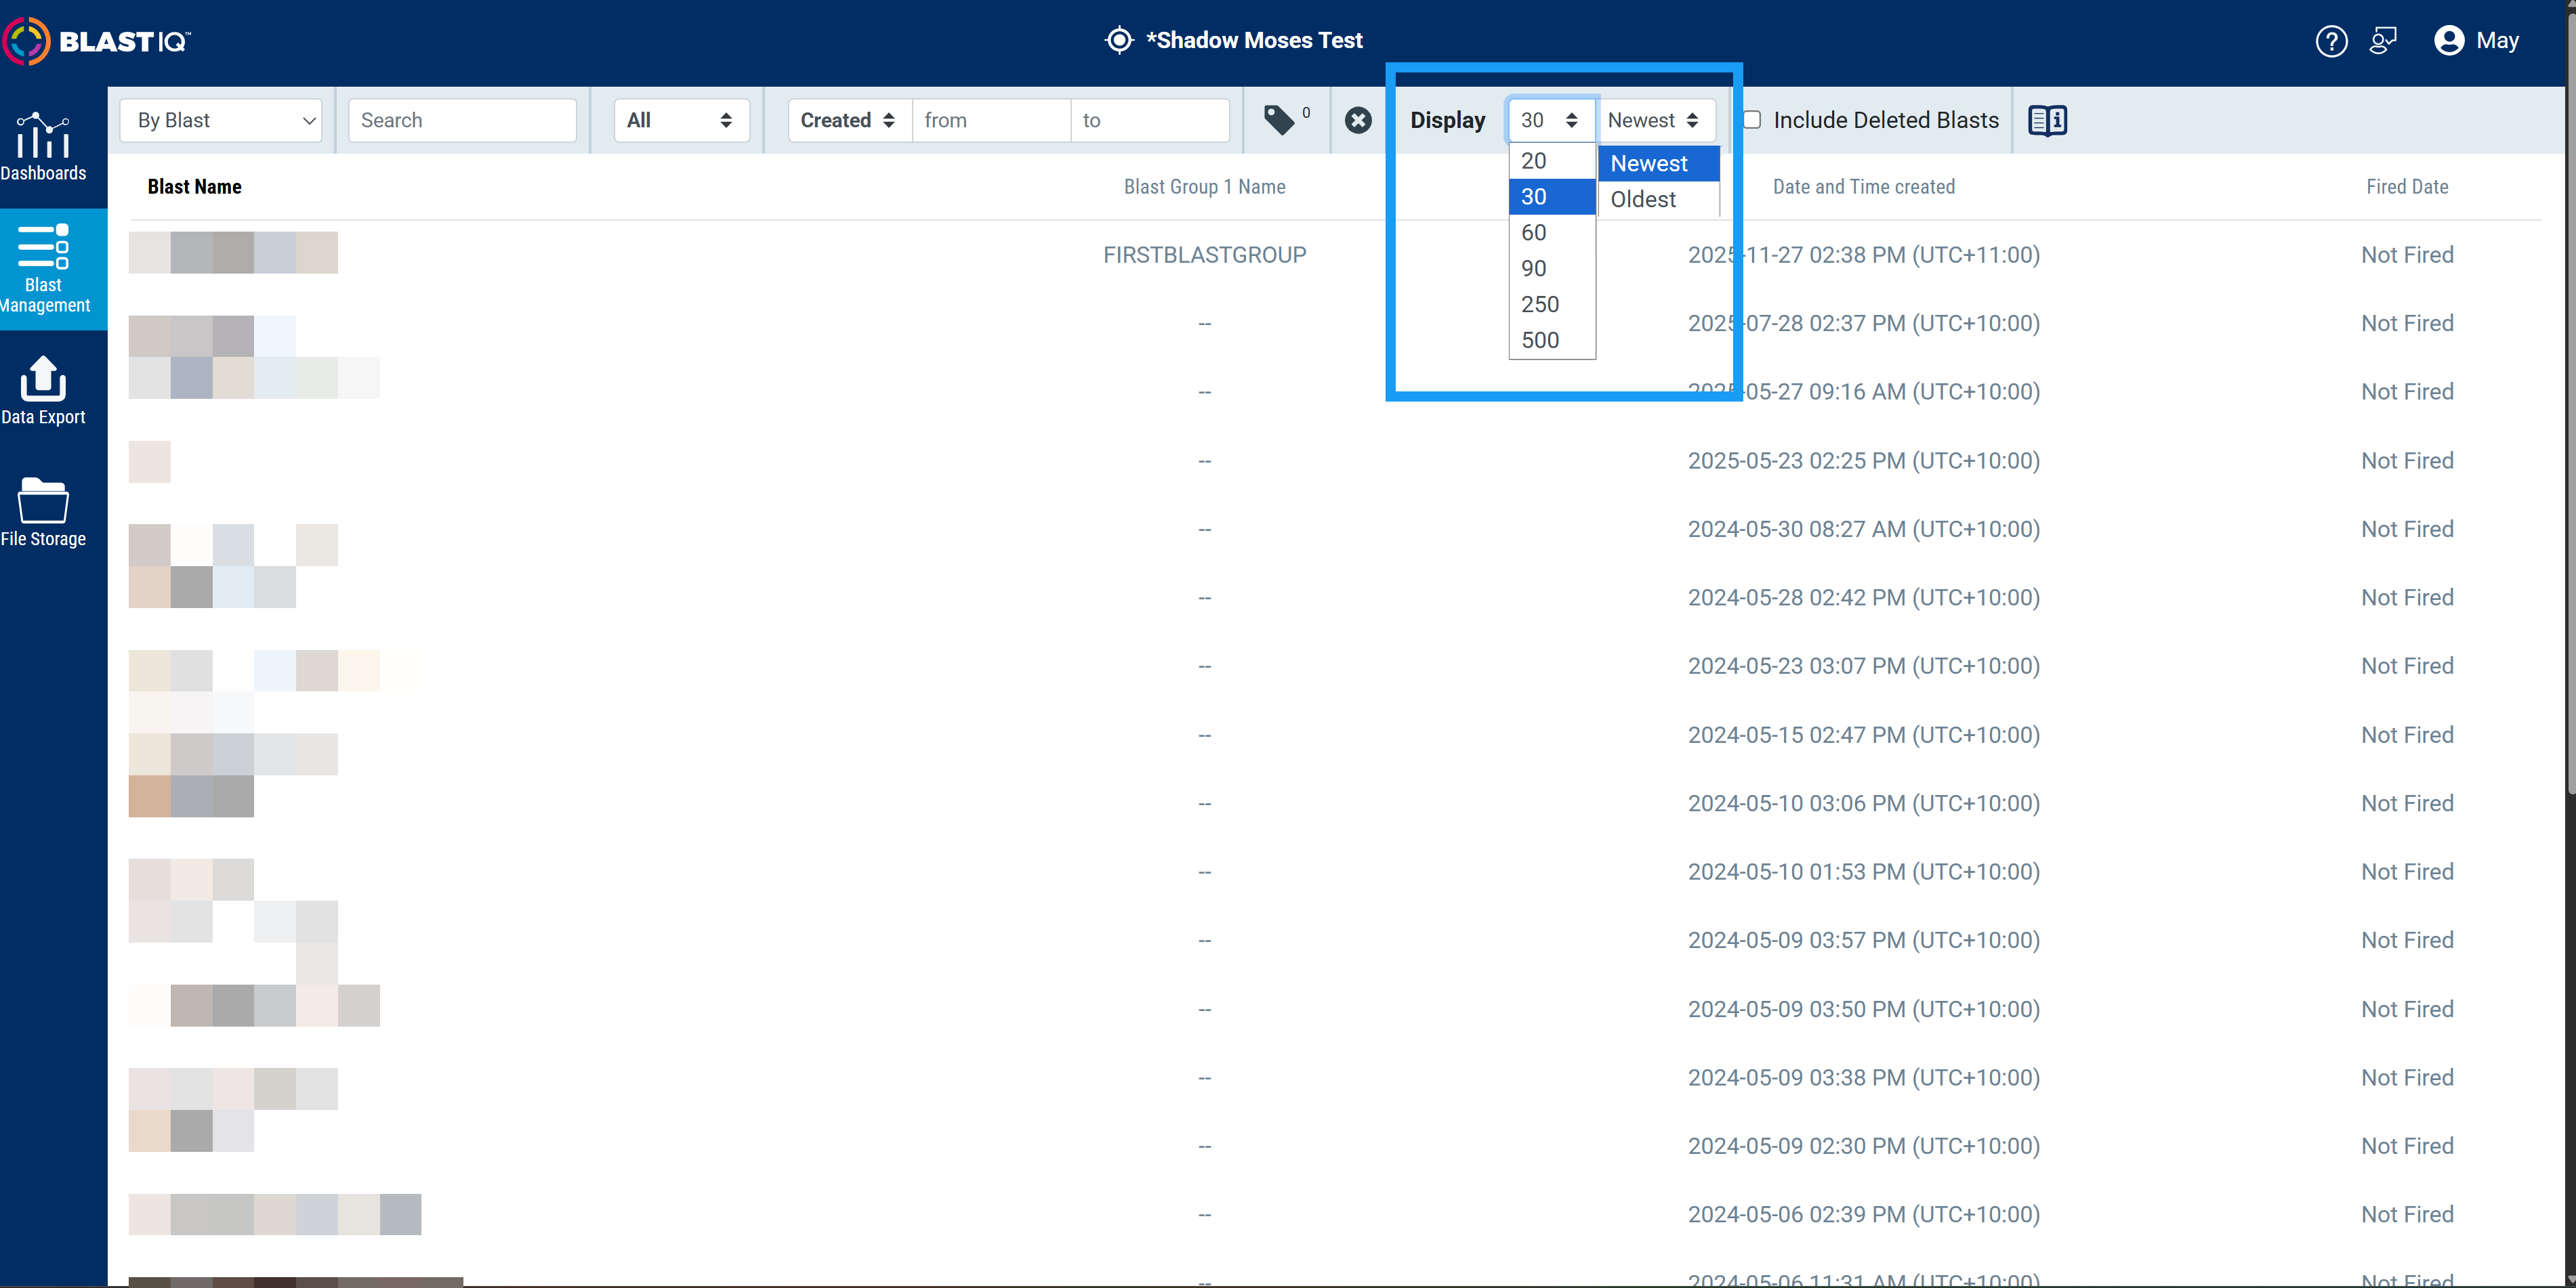Select 60 in the display count list
Image resolution: width=2576 pixels, height=1288 pixels.
click(x=1552, y=233)
